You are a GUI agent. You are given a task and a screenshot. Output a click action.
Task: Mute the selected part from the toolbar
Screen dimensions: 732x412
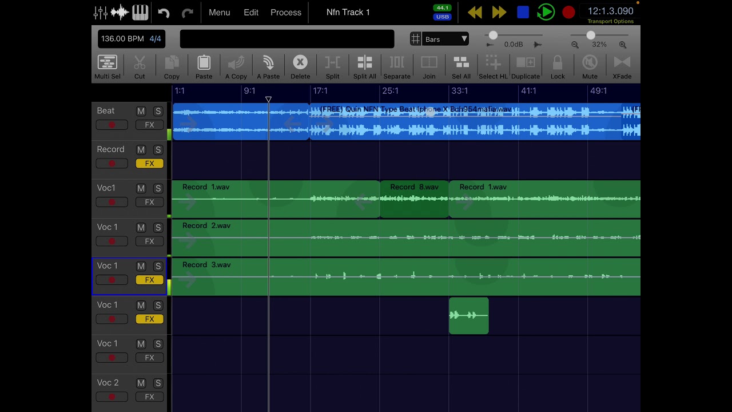pos(590,67)
